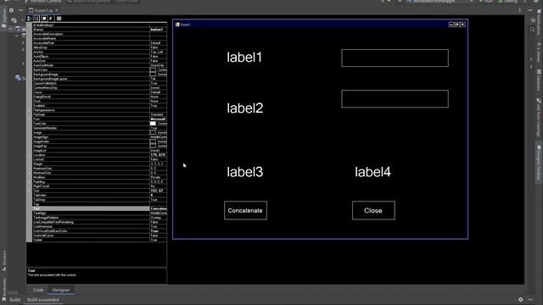Click the Alphabetical sort icon in property grid
543x305 pixels.
coord(36,19)
